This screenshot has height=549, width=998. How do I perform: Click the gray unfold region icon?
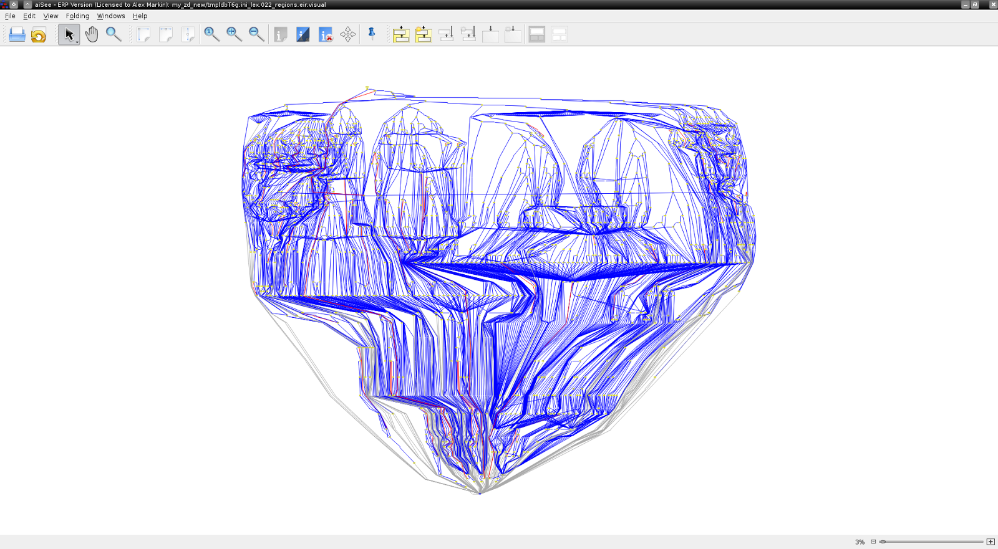(x=468, y=35)
